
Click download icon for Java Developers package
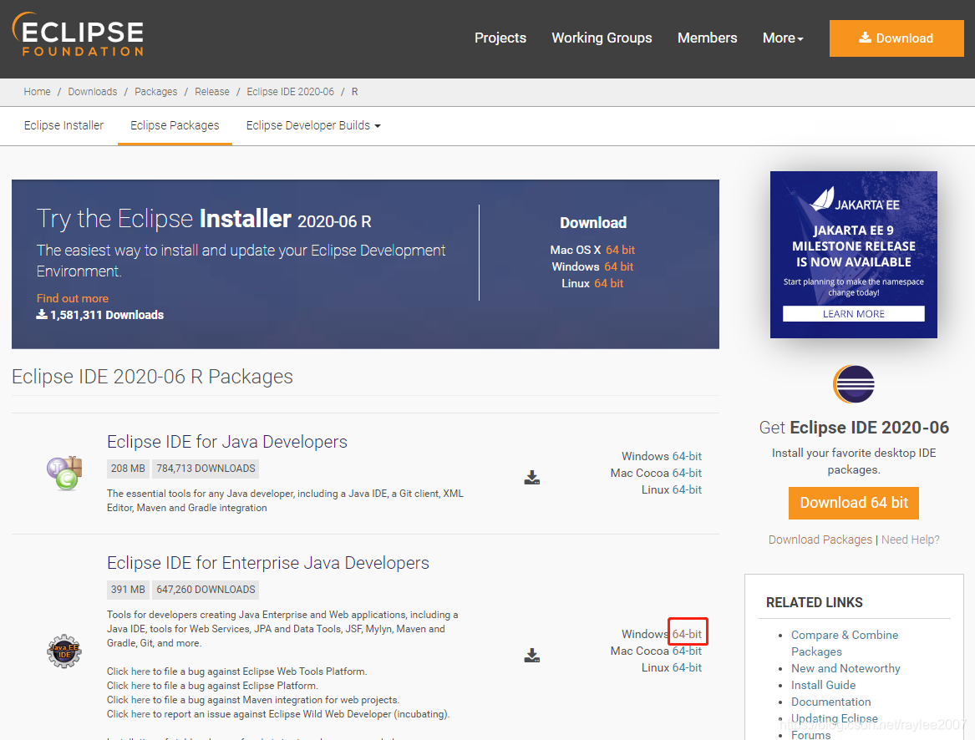(x=531, y=477)
